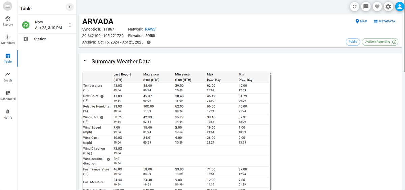405x190 pixels.
Task: Open the RAWS network link
Action: pos(150,29)
